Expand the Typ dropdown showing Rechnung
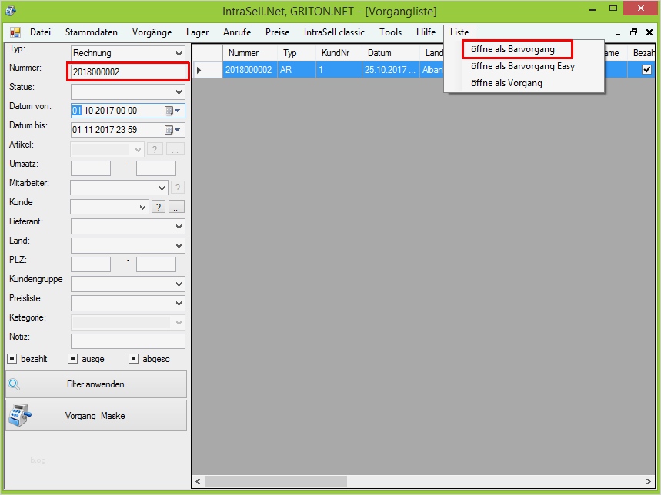 [x=179, y=54]
